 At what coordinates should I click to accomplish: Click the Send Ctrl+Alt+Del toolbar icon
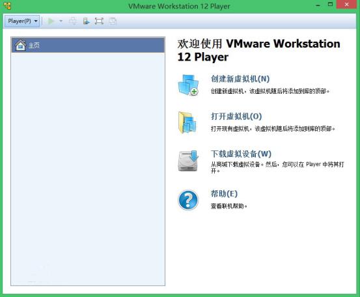tap(73, 21)
